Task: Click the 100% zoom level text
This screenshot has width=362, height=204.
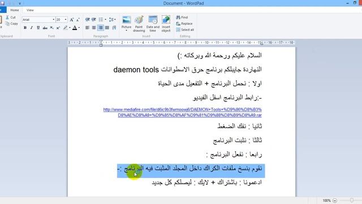Action: click(326, 201)
